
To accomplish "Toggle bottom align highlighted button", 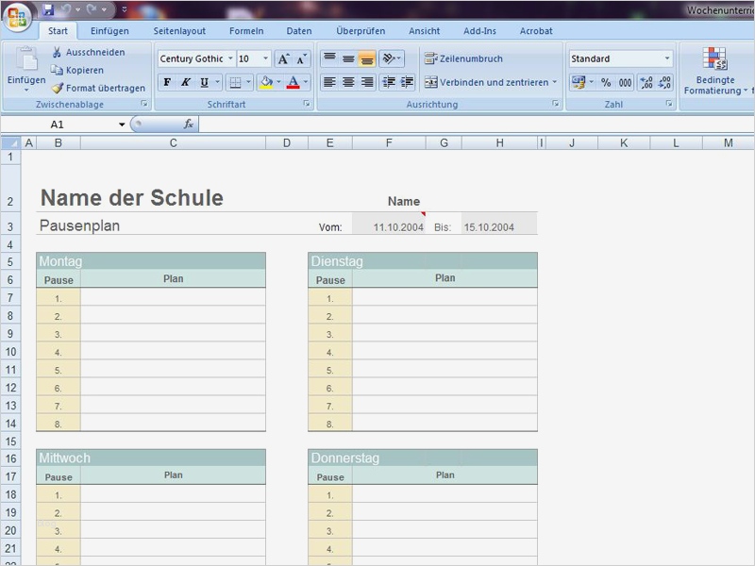I will point(366,58).
